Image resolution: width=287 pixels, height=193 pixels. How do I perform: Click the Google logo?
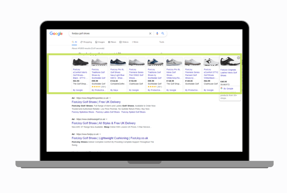pos(56,34)
